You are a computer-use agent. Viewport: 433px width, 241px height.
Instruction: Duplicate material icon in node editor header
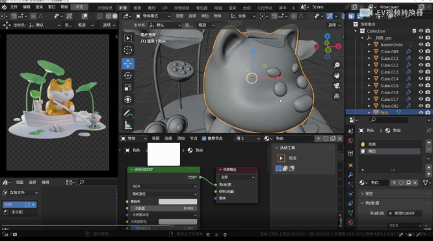click(x=333, y=138)
